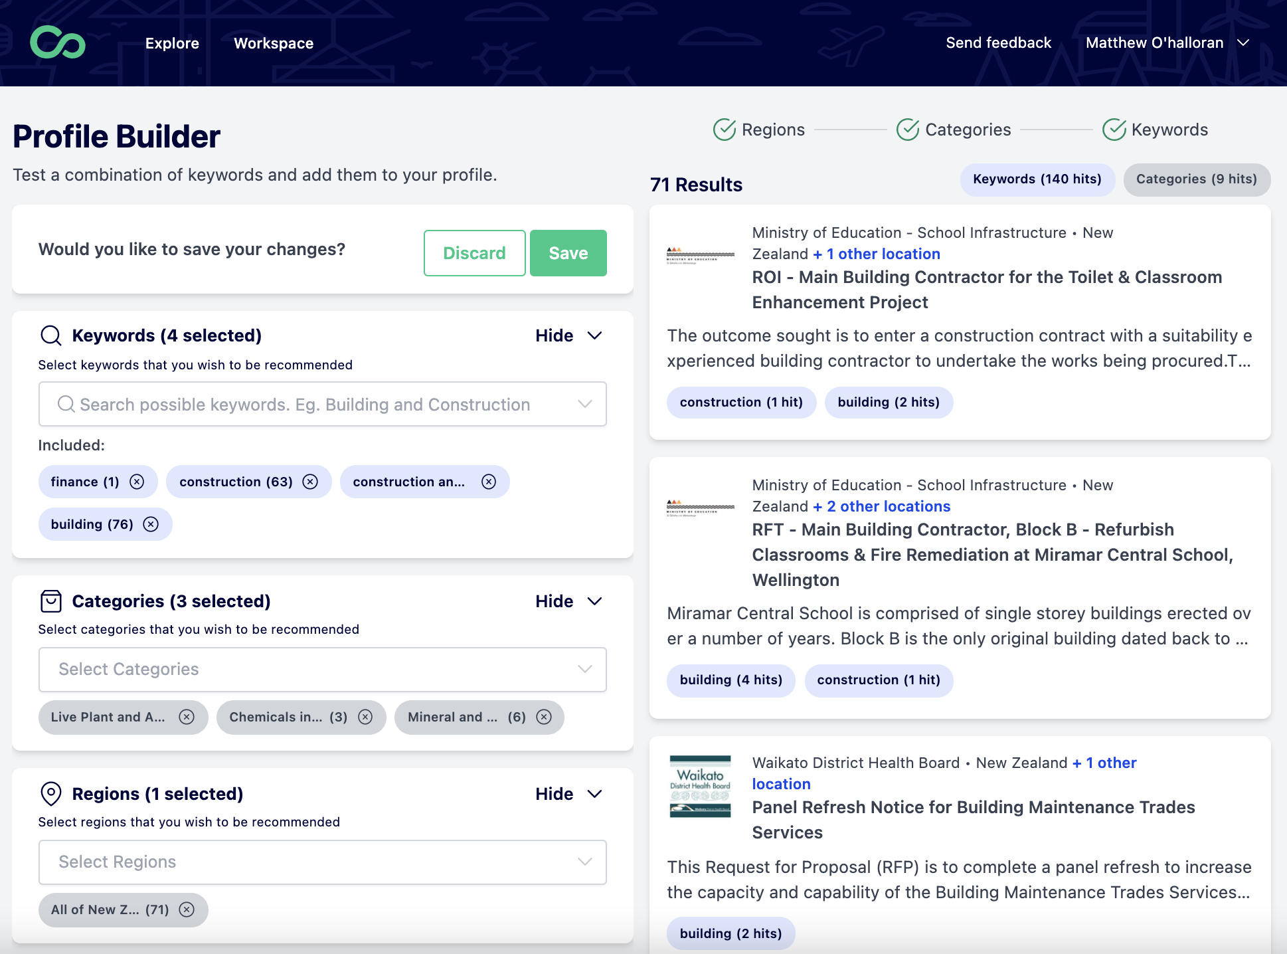
Task: Switch to the Keywords (140 hits) tab
Action: tap(1037, 179)
